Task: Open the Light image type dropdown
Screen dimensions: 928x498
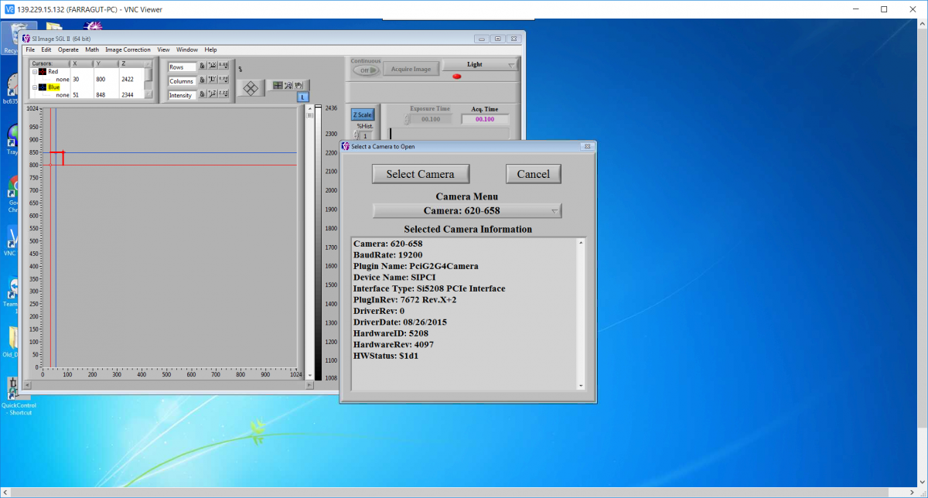Action: tap(481, 65)
